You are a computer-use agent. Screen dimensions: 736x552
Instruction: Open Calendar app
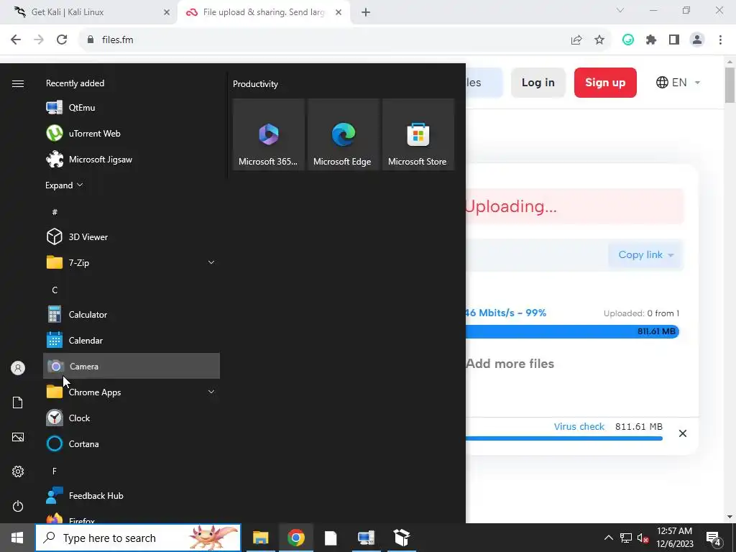point(132,340)
